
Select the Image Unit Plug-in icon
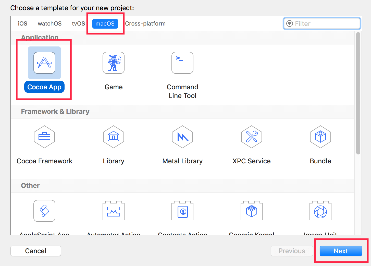(320, 211)
